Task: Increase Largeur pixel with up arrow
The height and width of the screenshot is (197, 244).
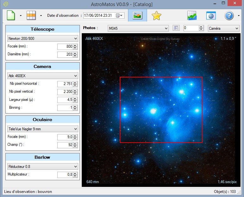Action: point(75,98)
